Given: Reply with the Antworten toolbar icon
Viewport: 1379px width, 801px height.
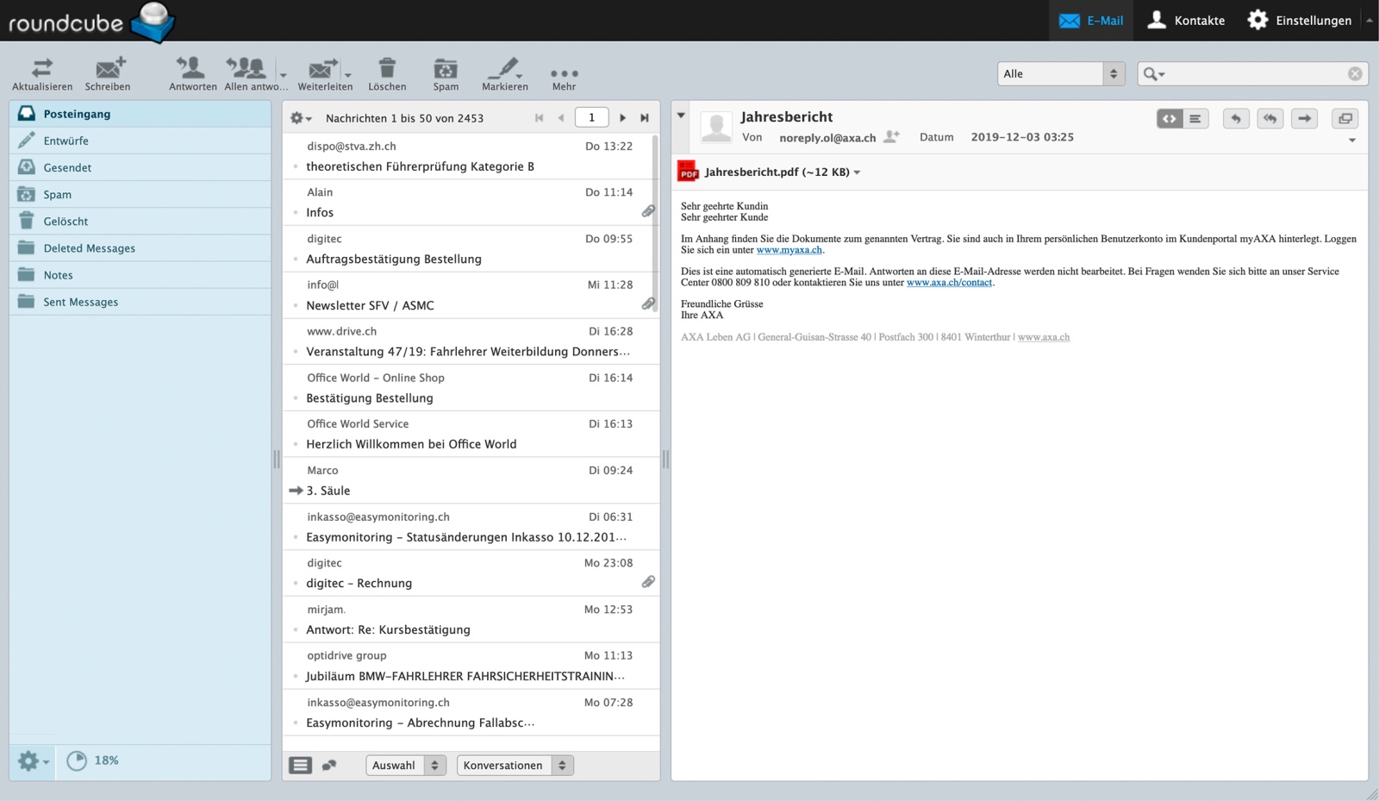Looking at the screenshot, I should (190, 67).
